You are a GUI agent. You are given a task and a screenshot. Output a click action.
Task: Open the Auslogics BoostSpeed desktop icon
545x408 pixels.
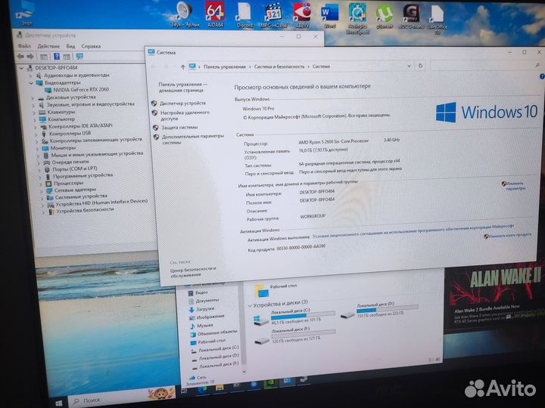pos(357,18)
